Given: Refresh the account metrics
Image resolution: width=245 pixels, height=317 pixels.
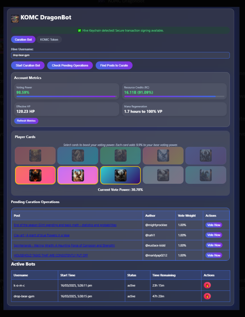Looking at the screenshot, I should 26,121.
